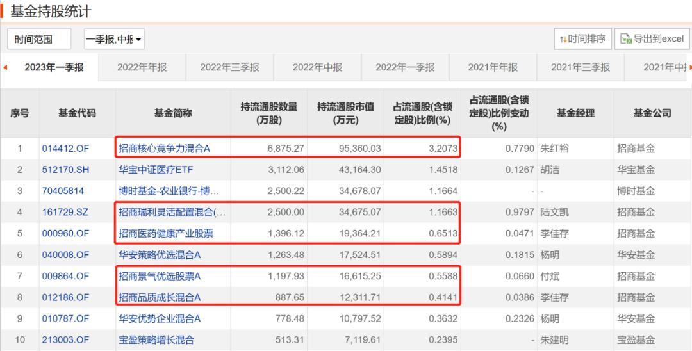Click the right scroll arrow beside report tabs
The height and width of the screenshot is (351, 692).
[690, 67]
